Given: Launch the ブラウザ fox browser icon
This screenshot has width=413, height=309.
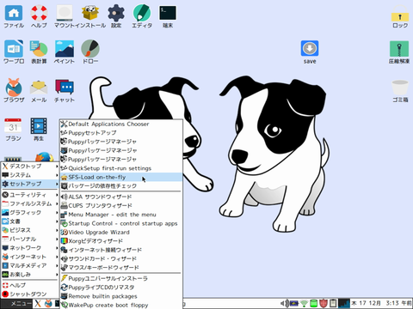Looking at the screenshot, I should coord(14,88).
